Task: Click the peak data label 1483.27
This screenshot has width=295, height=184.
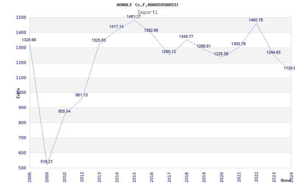Action: tap(134, 17)
